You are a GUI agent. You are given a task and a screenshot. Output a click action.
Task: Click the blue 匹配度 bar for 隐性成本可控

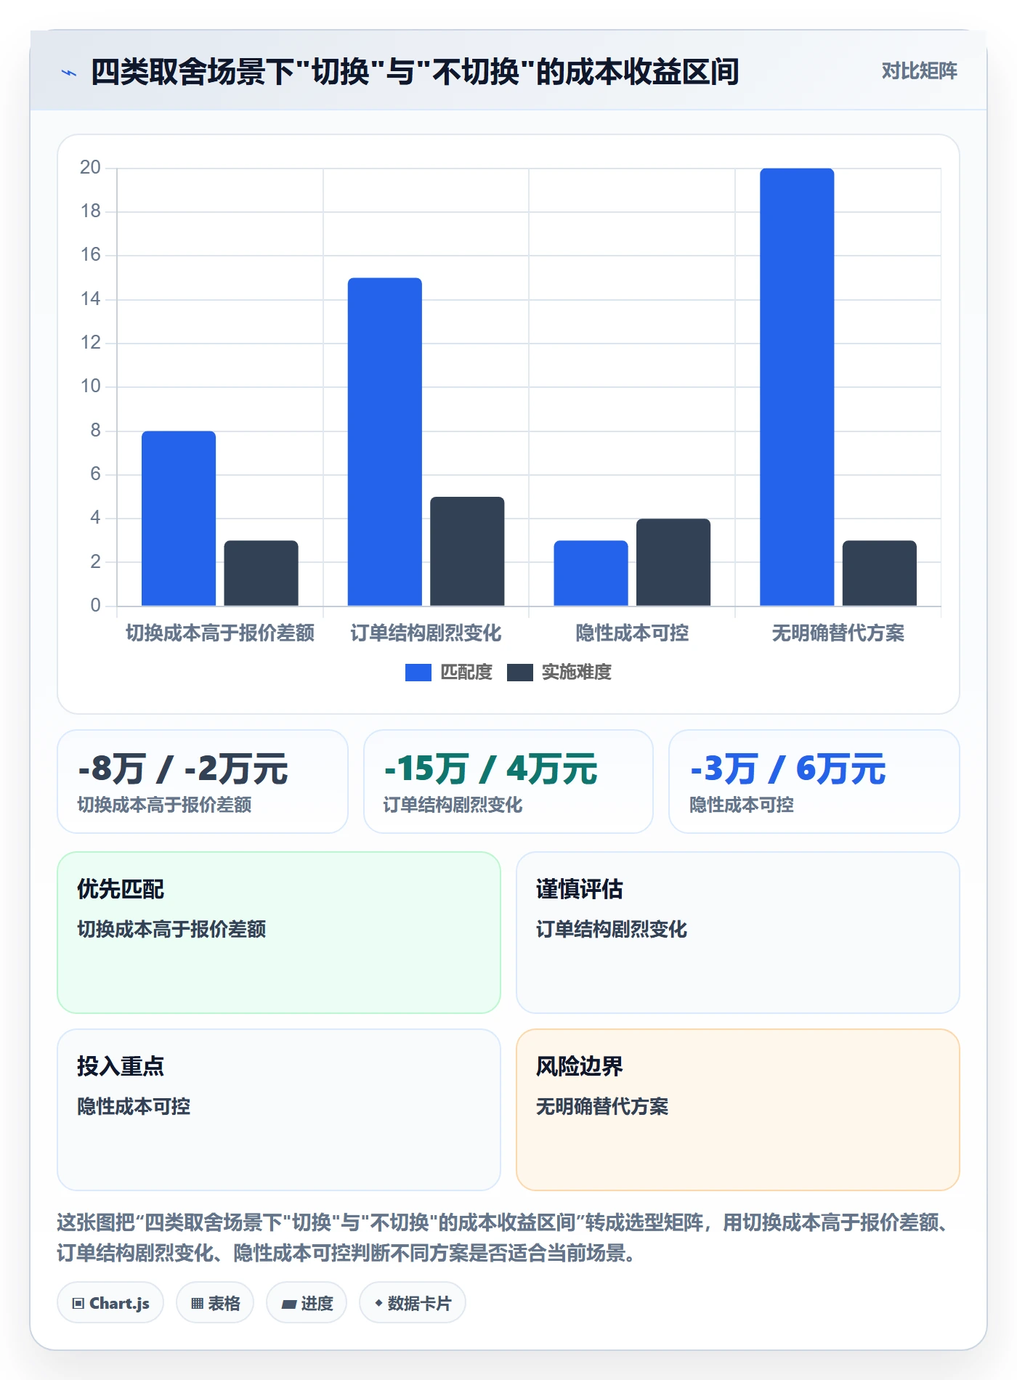(591, 573)
